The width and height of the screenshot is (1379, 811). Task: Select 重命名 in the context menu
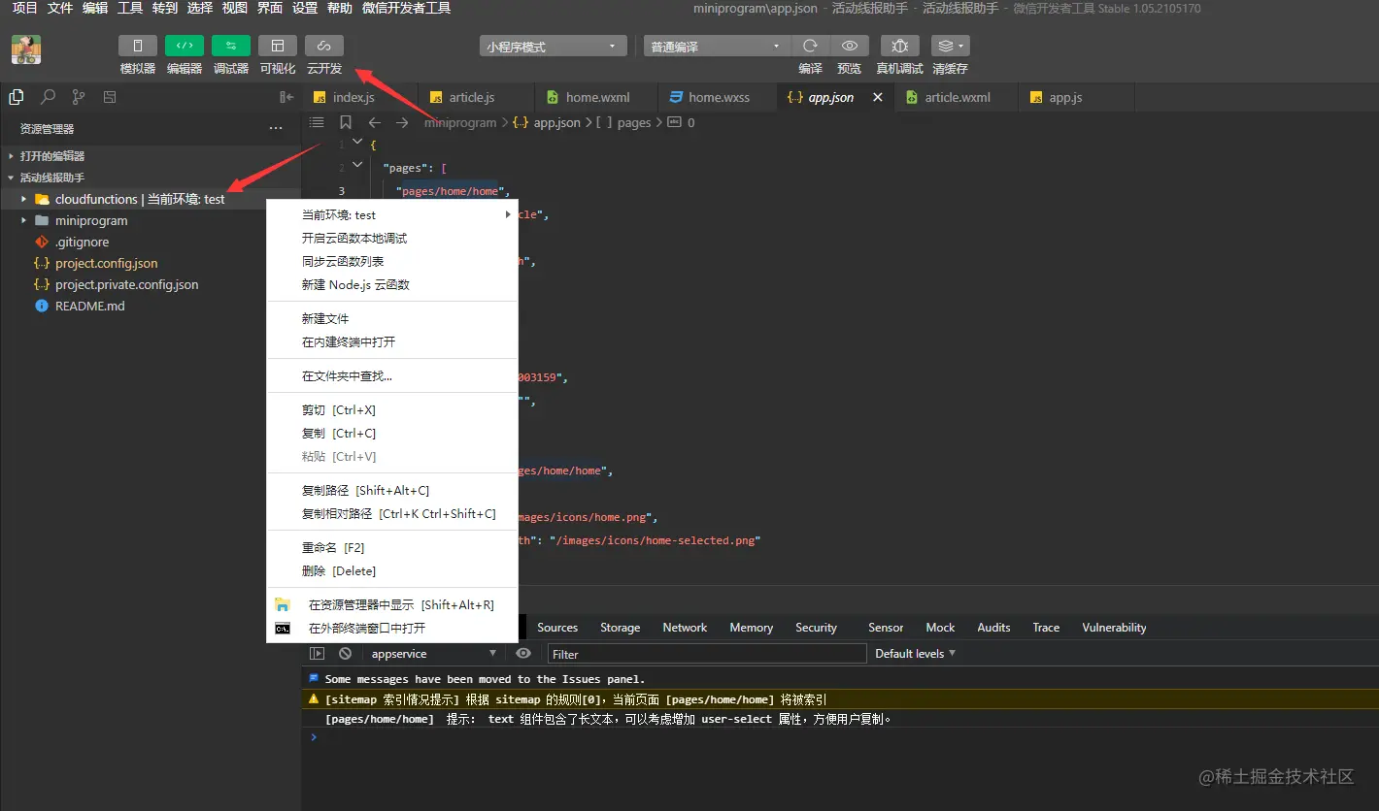[x=392, y=548]
